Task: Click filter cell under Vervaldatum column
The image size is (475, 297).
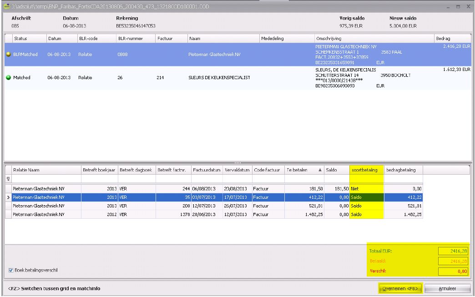Action: 237,179
